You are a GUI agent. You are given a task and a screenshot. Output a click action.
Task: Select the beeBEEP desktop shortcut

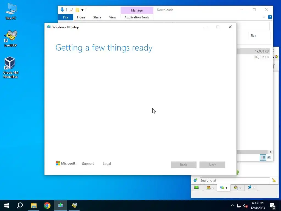11,38
